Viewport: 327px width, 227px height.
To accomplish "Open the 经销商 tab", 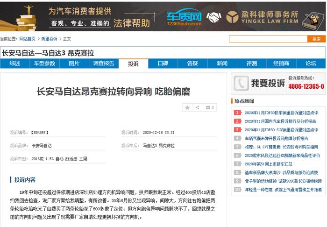I will [x=282, y=64].
